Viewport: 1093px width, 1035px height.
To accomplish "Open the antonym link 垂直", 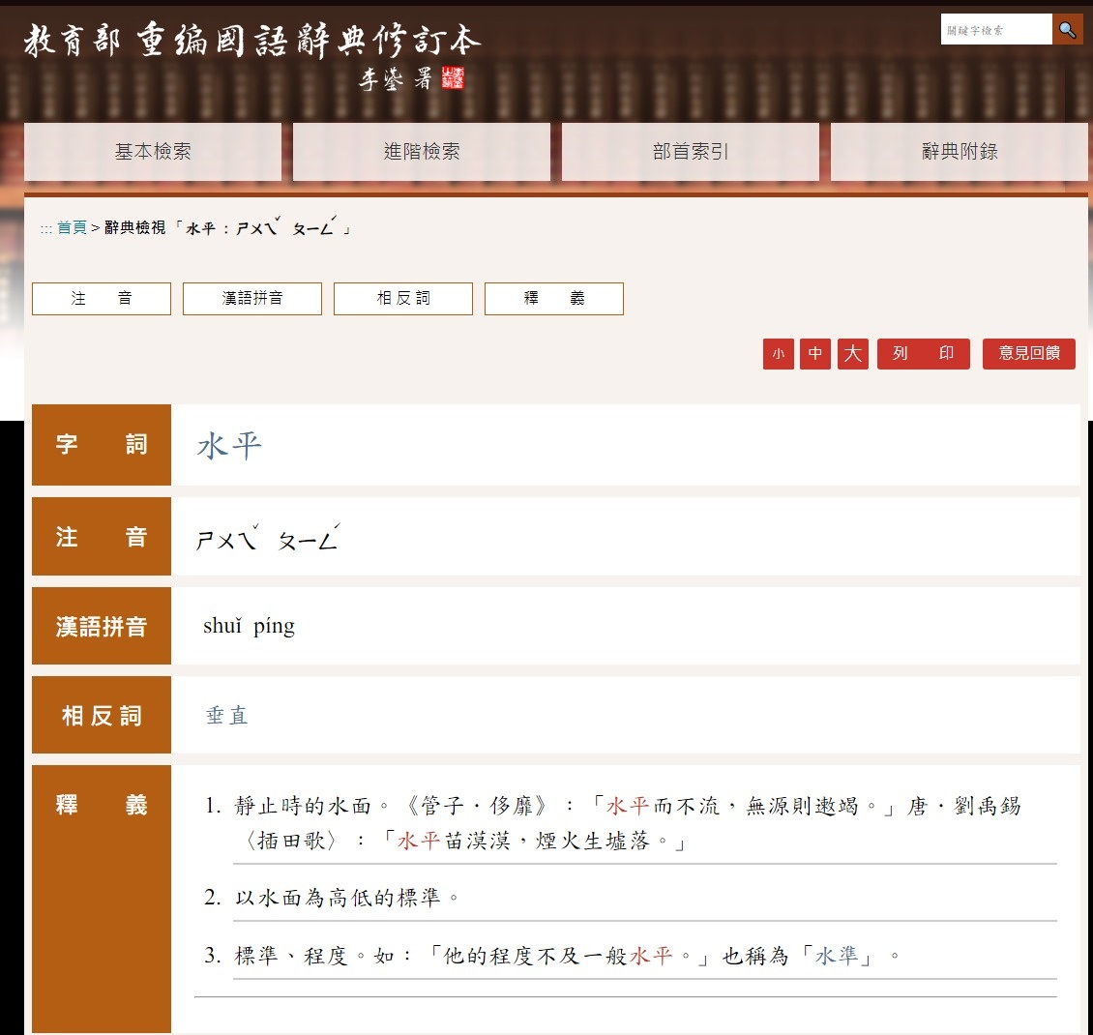I will pos(227,716).
